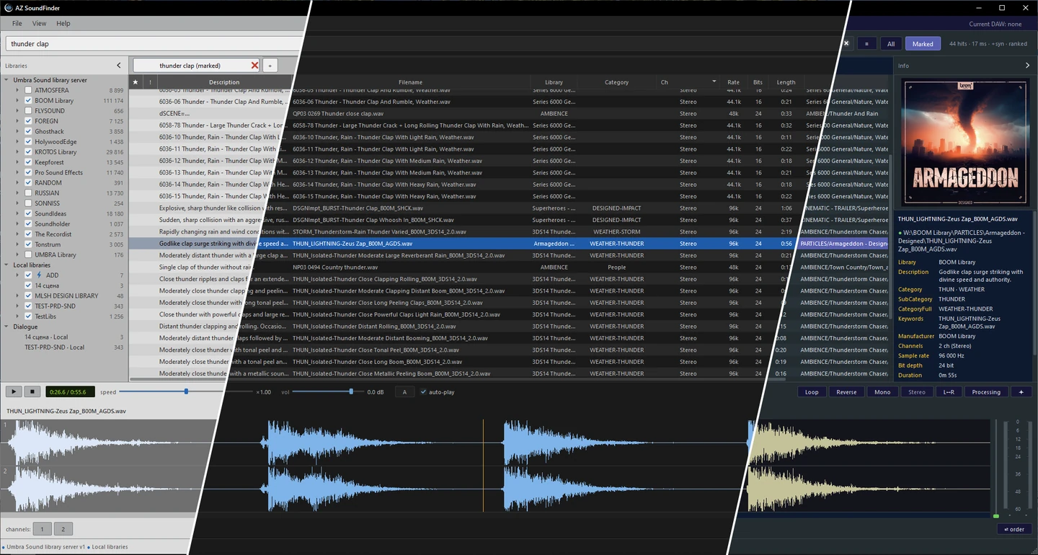The image size is (1038, 555).
Task: Adjust the vol slider handle
Action: coord(351,391)
